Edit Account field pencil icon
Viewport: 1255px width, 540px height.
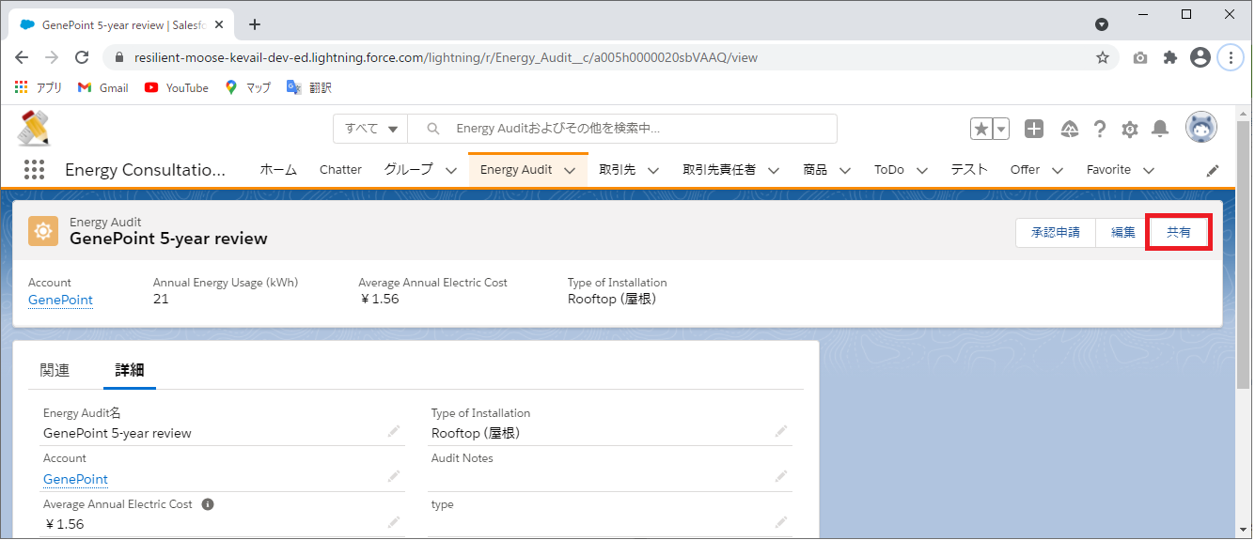[x=394, y=477]
